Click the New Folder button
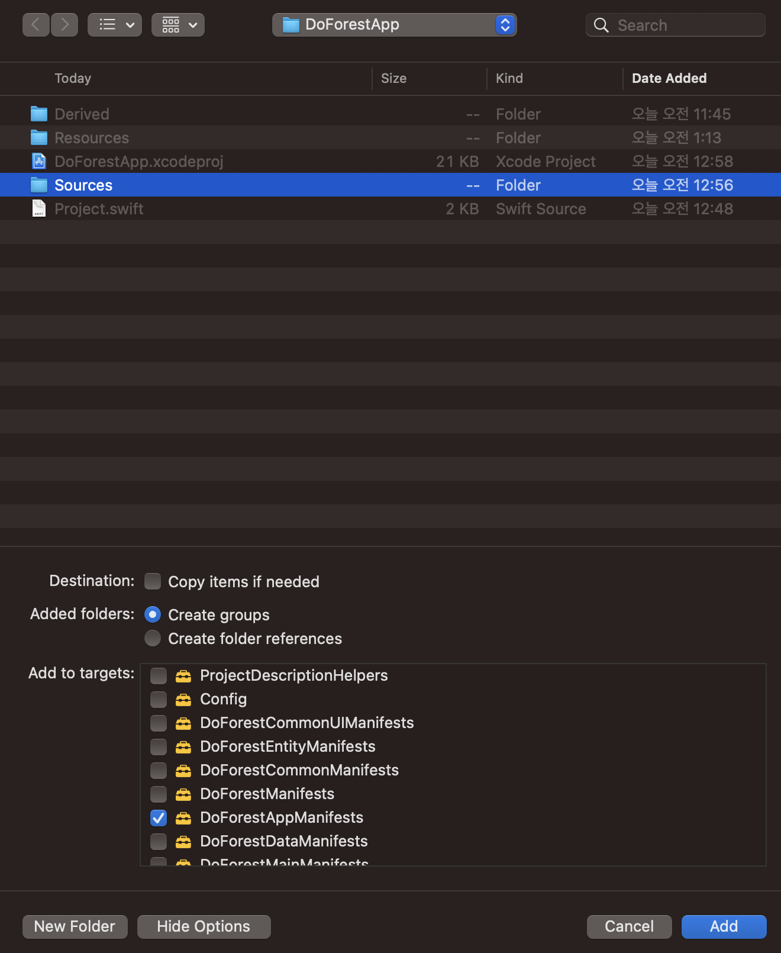The height and width of the screenshot is (953, 781). coord(75,926)
